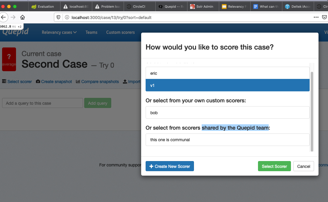Viewport: 328px width, 202px height.
Task: Go forward with the browser forward arrow
Action: (x=13, y=17)
